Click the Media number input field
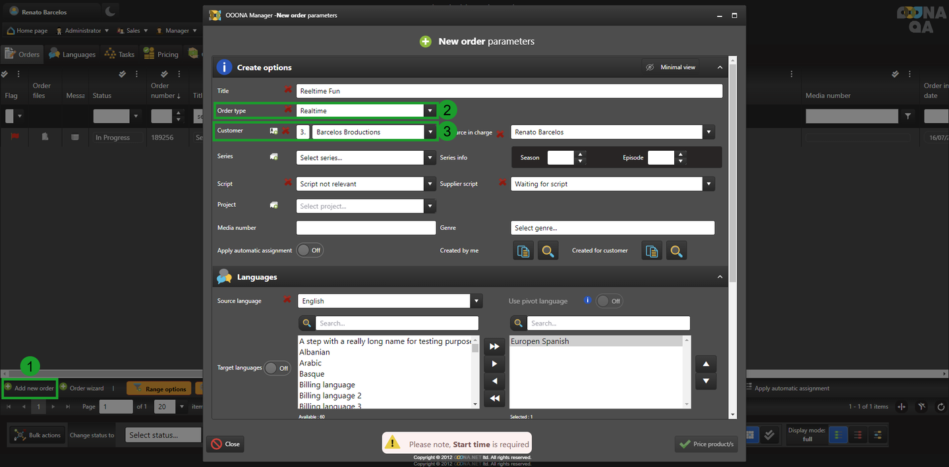Image resolution: width=949 pixels, height=467 pixels. (366, 228)
